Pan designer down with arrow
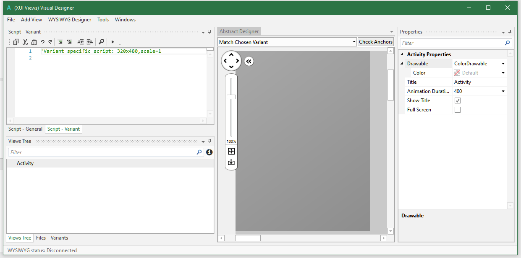 pos(231,67)
